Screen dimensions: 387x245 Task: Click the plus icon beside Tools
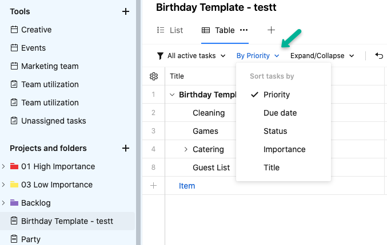pos(126,11)
